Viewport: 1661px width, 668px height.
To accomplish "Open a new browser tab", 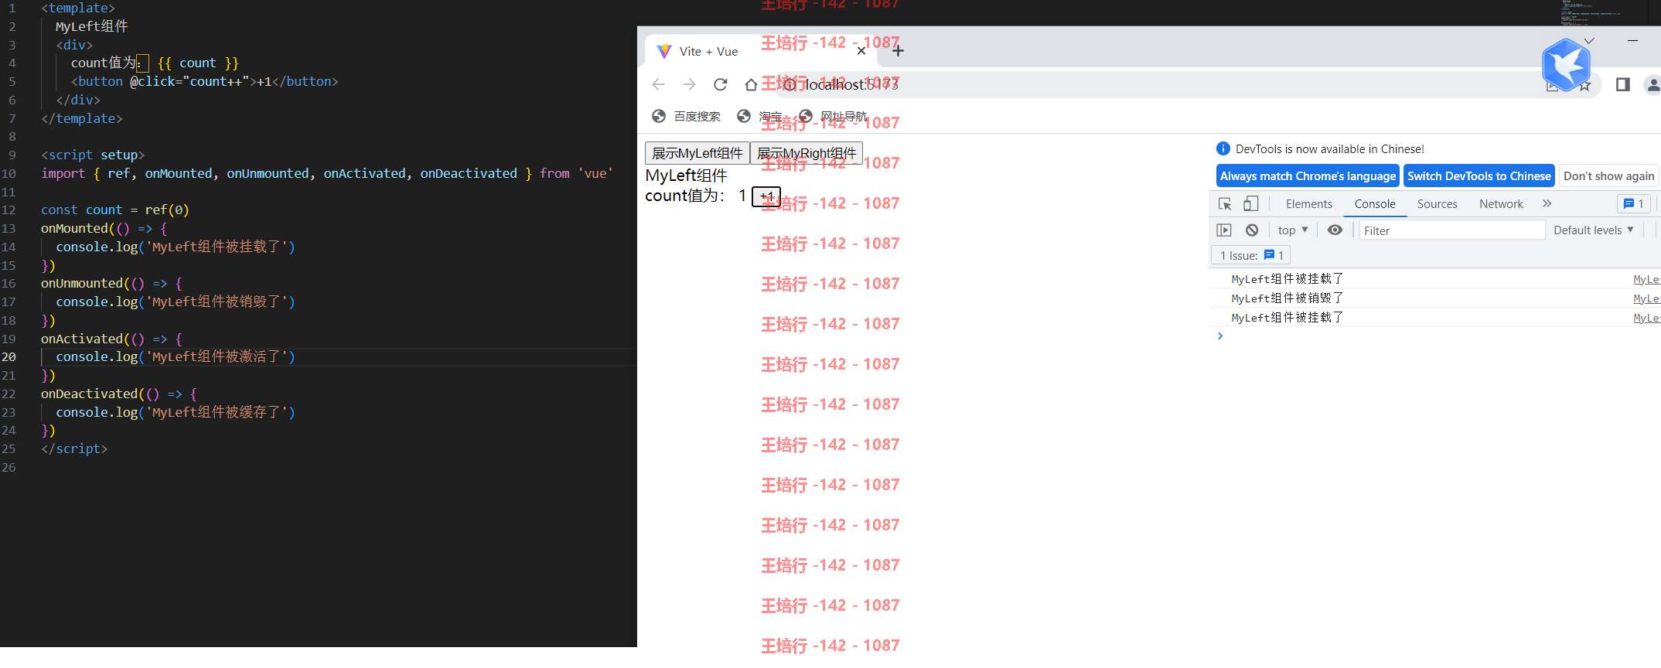I will click(898, 51).
